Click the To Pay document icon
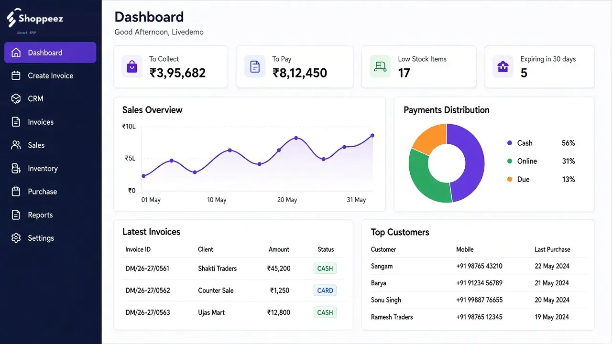Viewport: 612px width, 344px height. [x=255, y=67]
